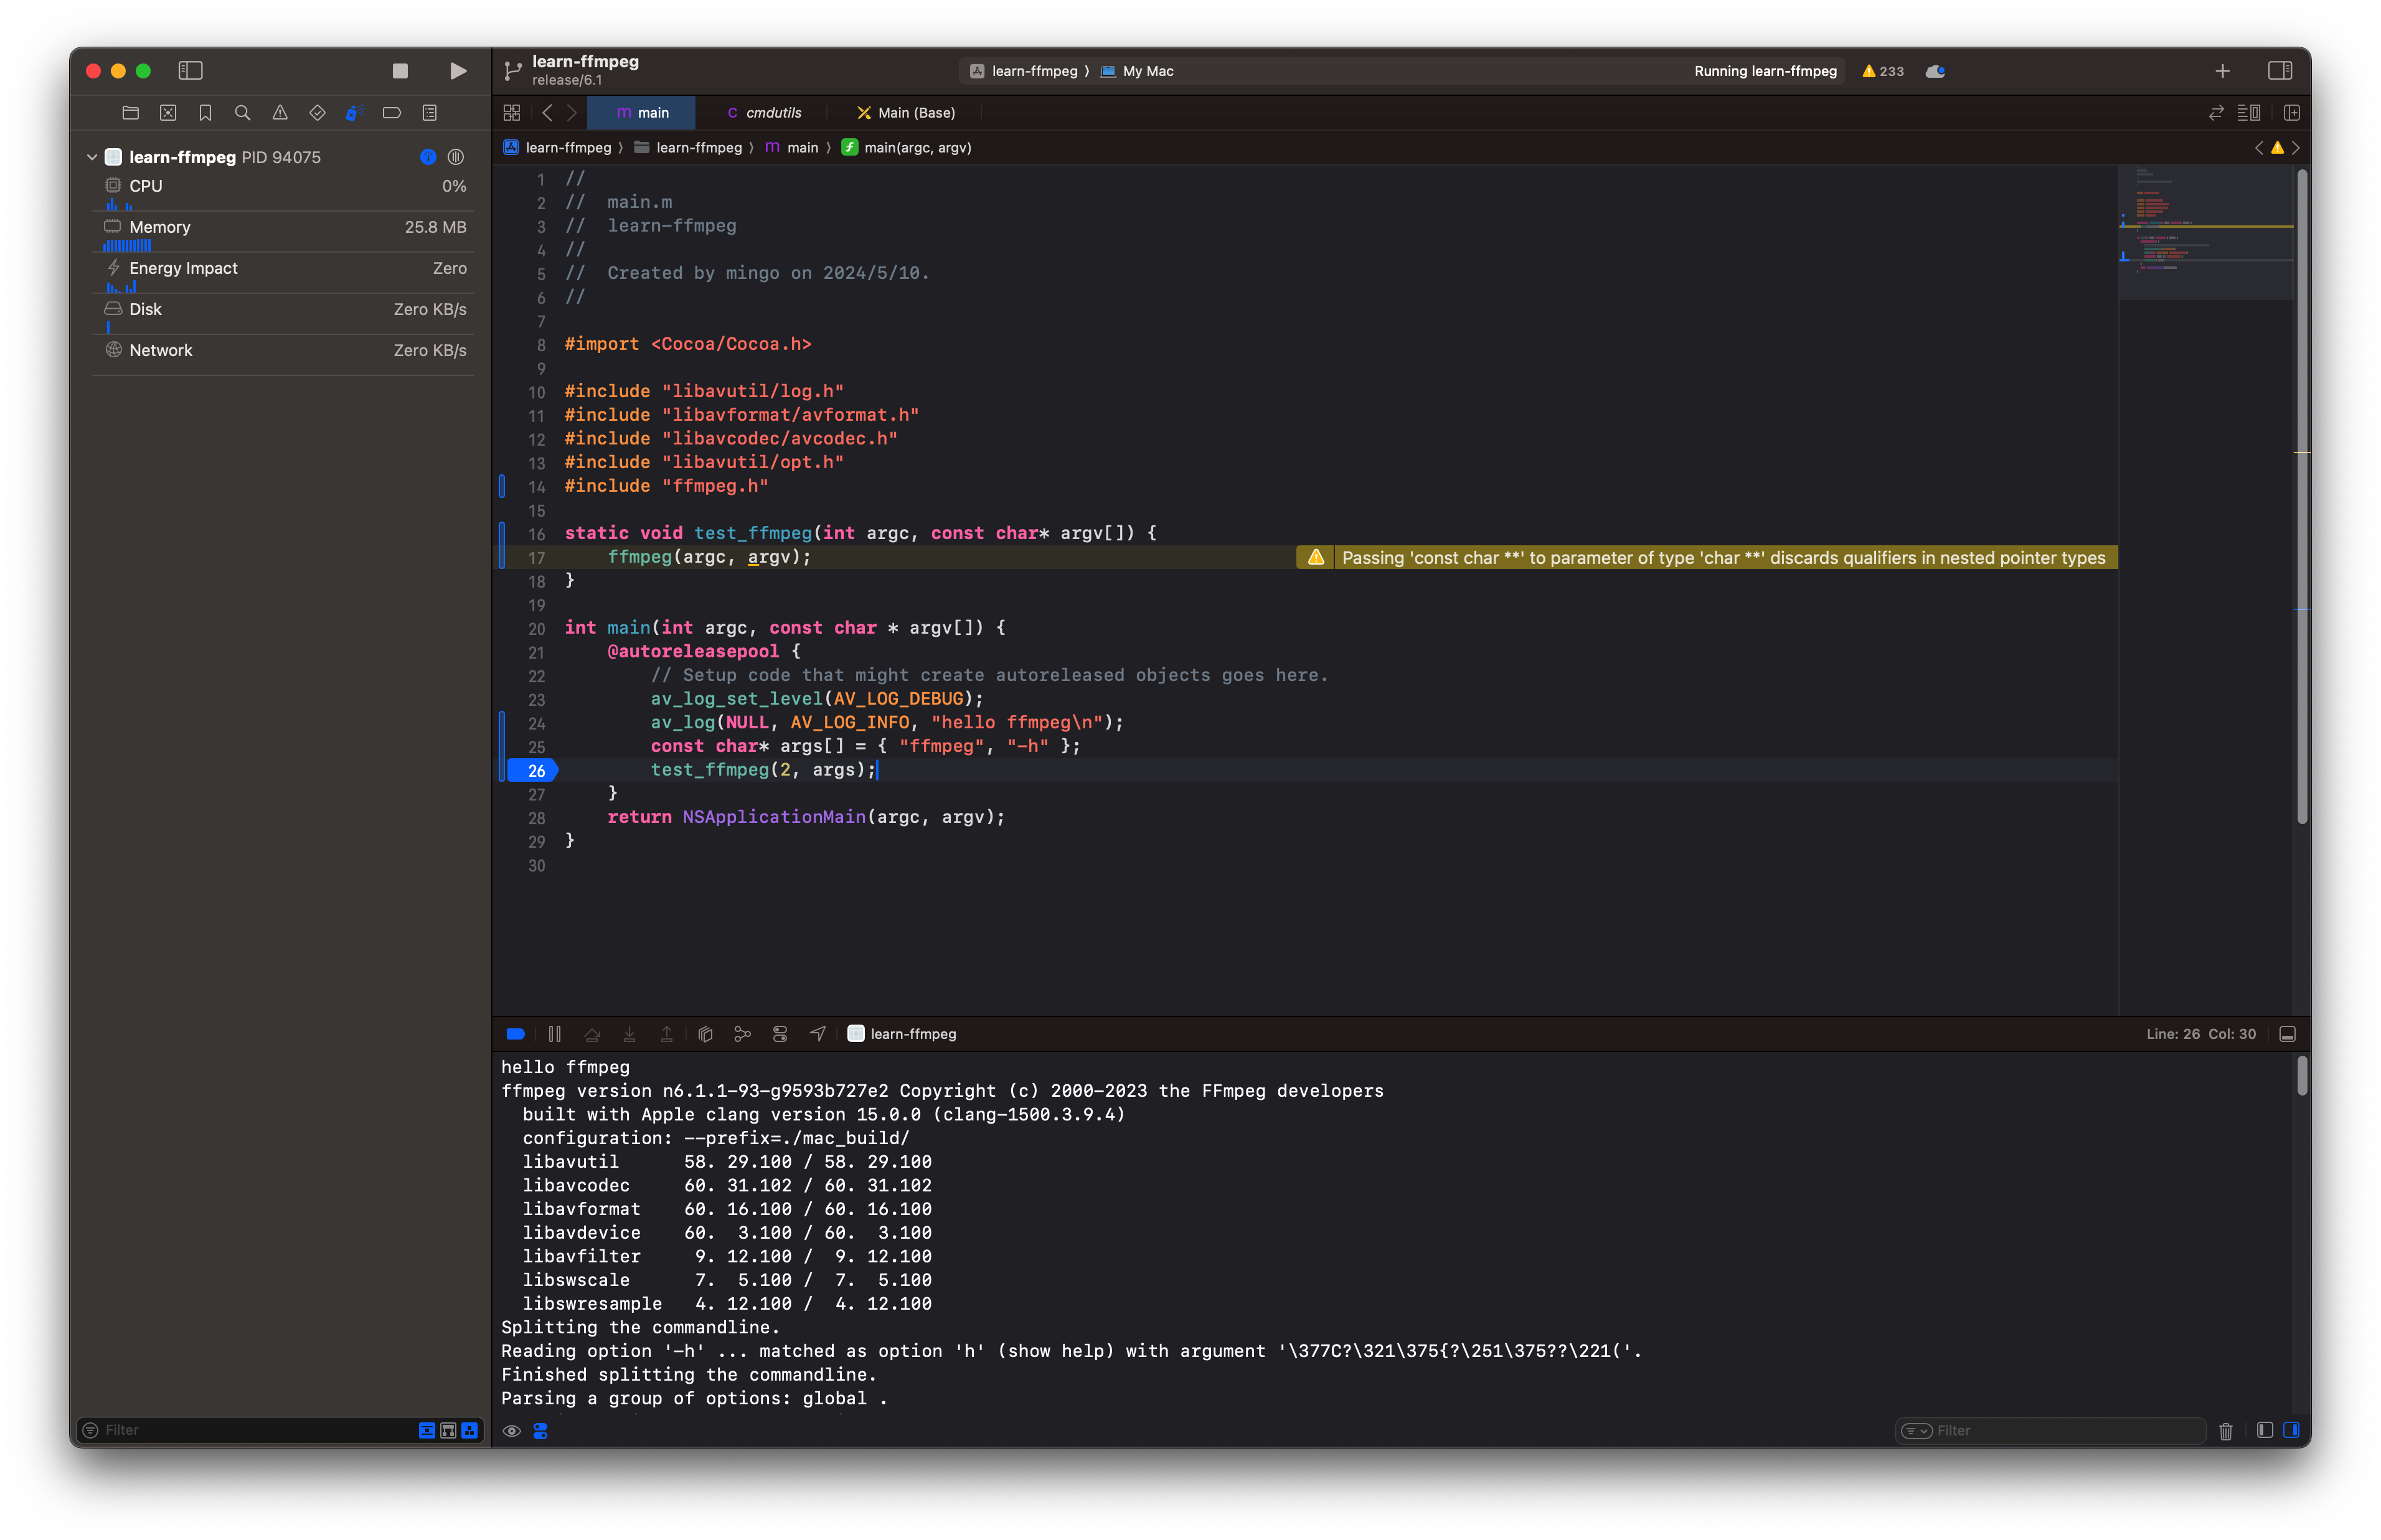This screenshot has width=2381, height=1540.
Task: Click the blue process info gauge icon
Action: tap(428, 157)
